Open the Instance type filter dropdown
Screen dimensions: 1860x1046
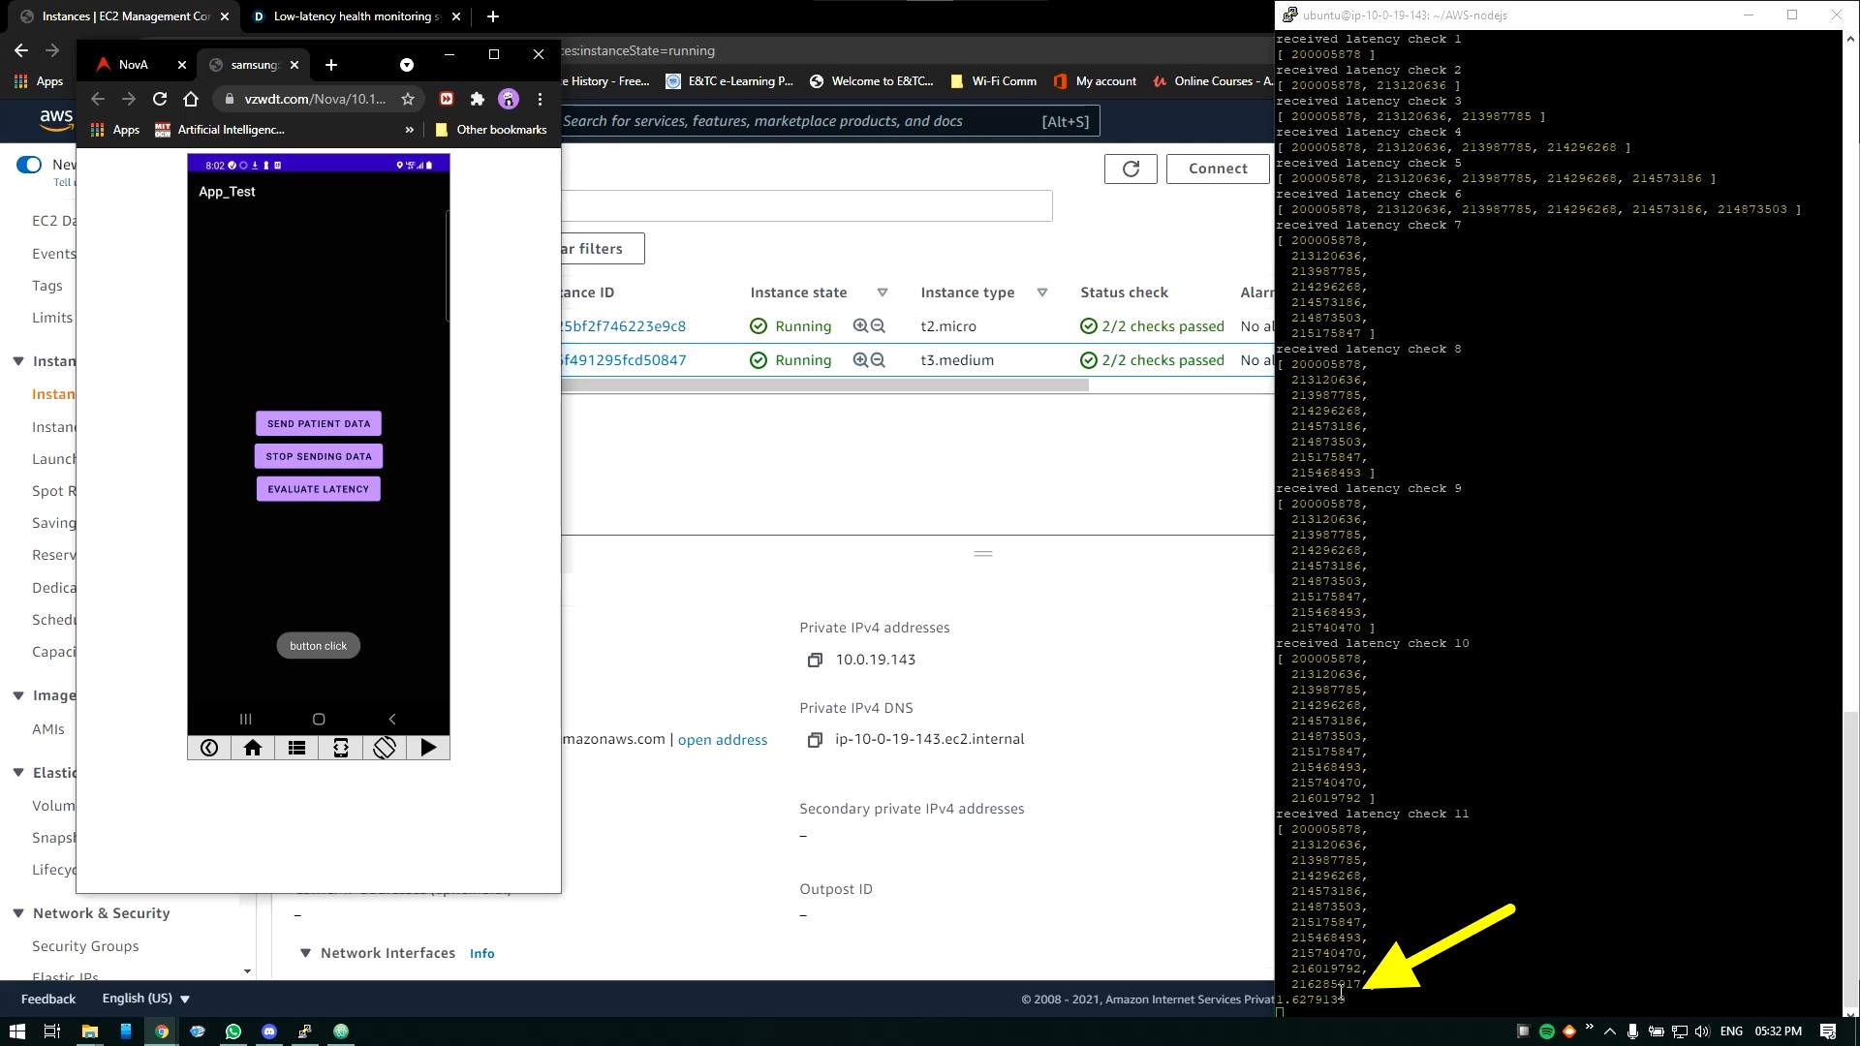pos(1042,292)
